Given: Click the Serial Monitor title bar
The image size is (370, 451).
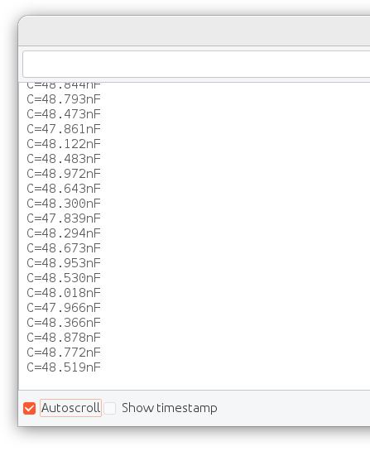Looking at the screenshot, I should pos(195,31).
